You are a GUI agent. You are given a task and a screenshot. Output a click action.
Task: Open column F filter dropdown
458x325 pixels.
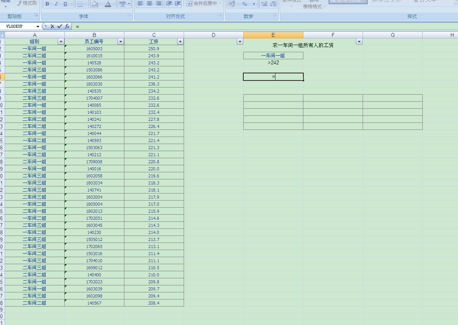pos(359,42)
